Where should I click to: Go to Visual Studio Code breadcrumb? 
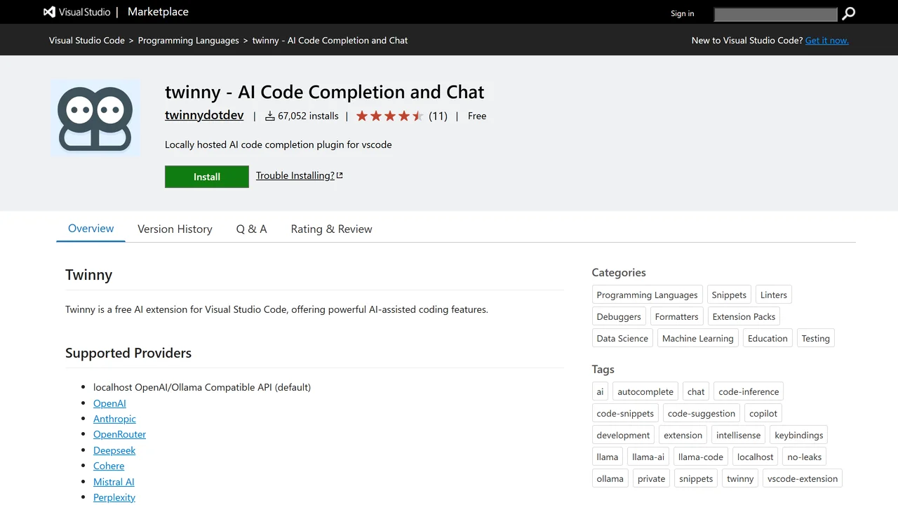pyautogui.click(x=87, y=40)
